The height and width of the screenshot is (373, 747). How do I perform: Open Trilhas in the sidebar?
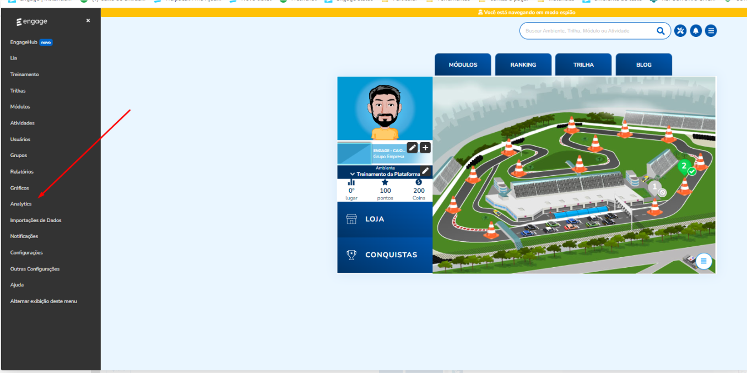click(x=18, y=91)
